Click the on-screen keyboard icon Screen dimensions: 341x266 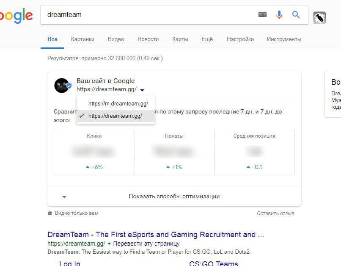(x=262, y=14)
